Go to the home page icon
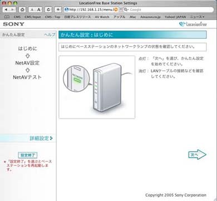The image size is (217, 201). (22, 9)
